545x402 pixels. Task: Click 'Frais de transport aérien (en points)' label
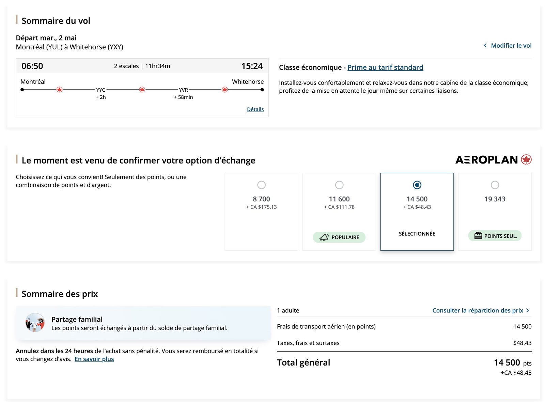[x=326, y=327]
